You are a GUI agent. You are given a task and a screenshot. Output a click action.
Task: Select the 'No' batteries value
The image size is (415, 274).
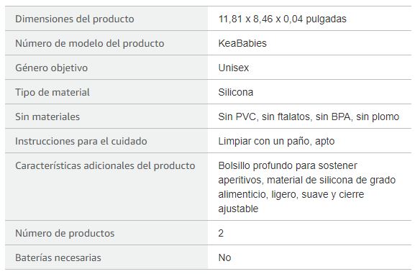(x=224, y=258)
